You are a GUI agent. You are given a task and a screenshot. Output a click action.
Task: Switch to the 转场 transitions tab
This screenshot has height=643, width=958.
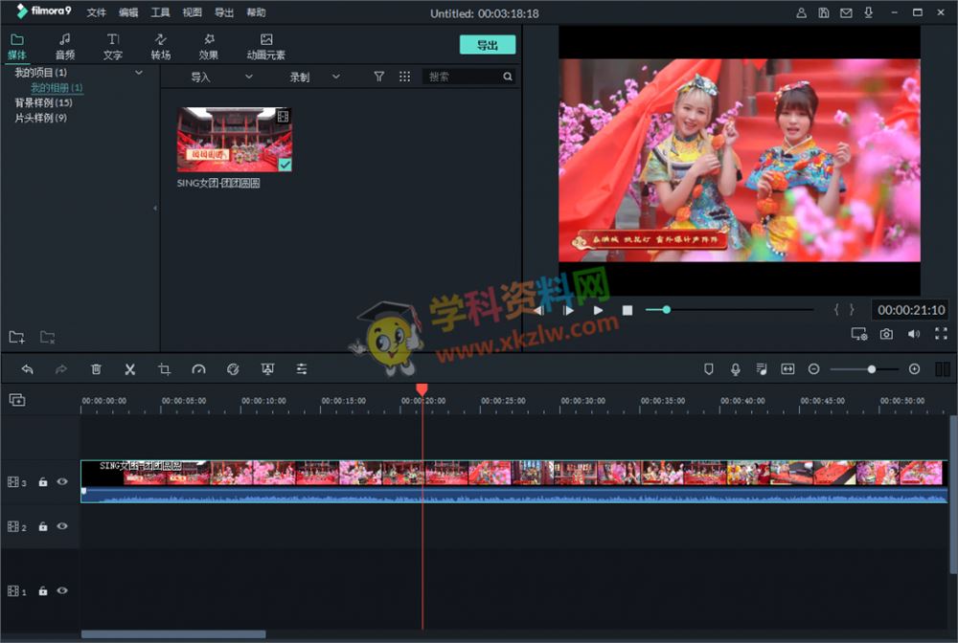[x=161, y=46]
